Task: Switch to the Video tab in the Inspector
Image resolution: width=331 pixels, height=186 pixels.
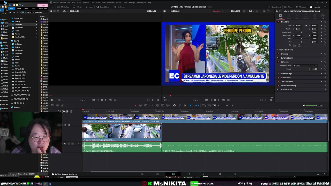Action: coord(281,17)
